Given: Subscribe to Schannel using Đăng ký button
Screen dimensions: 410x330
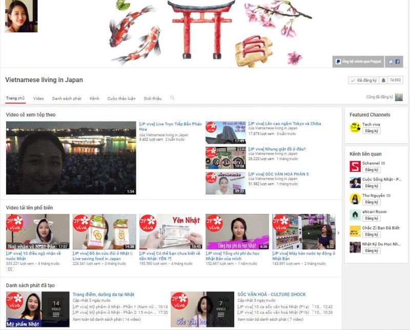Looking at the screenshot, I should pyautogui.click(x=372, y=170).
